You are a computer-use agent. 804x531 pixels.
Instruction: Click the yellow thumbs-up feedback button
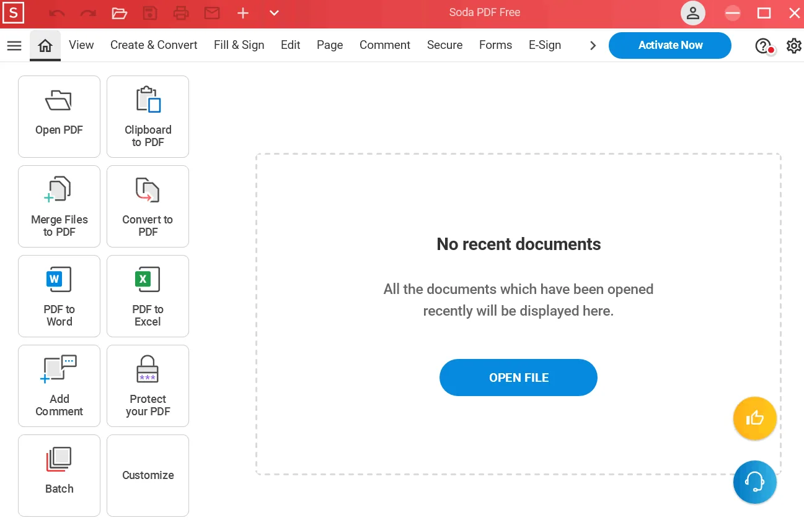pos(755,418)
